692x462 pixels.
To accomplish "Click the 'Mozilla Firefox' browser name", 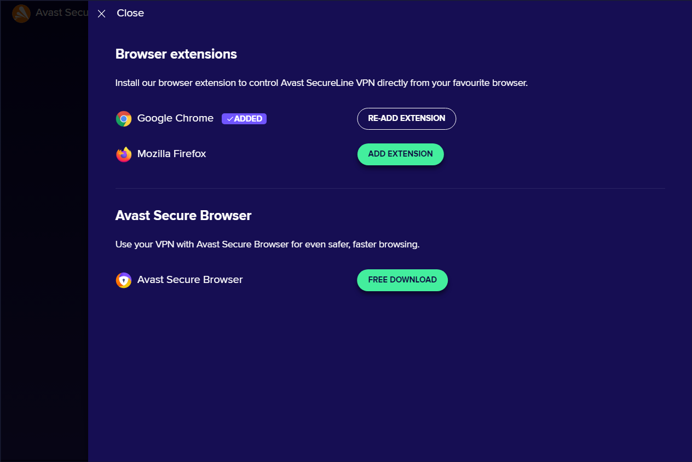I will coord(172,154).
